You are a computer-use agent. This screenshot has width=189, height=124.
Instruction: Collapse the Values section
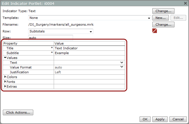[x=5, y=57]
